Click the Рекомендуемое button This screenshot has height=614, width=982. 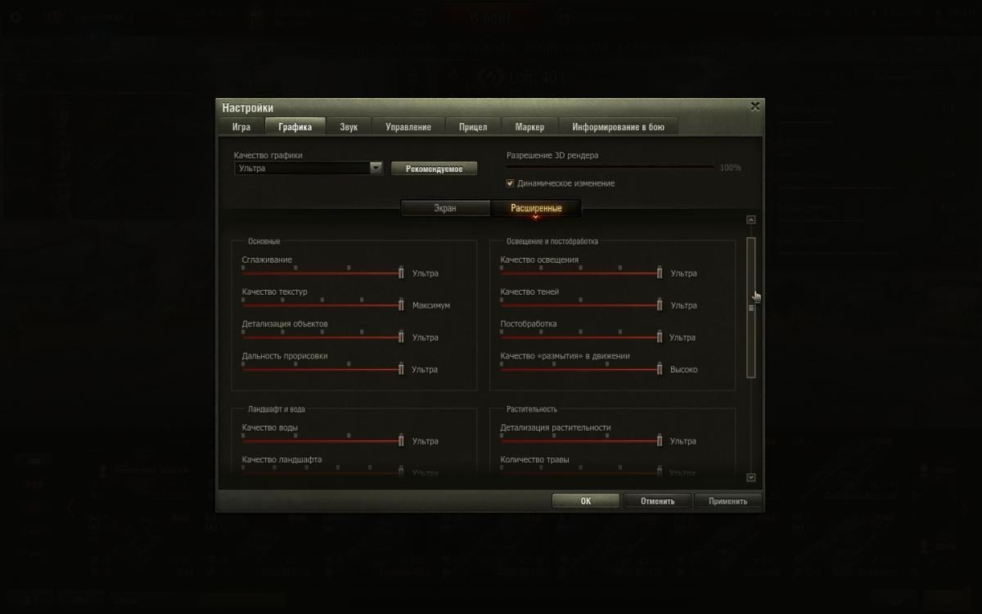pos(434,169)
